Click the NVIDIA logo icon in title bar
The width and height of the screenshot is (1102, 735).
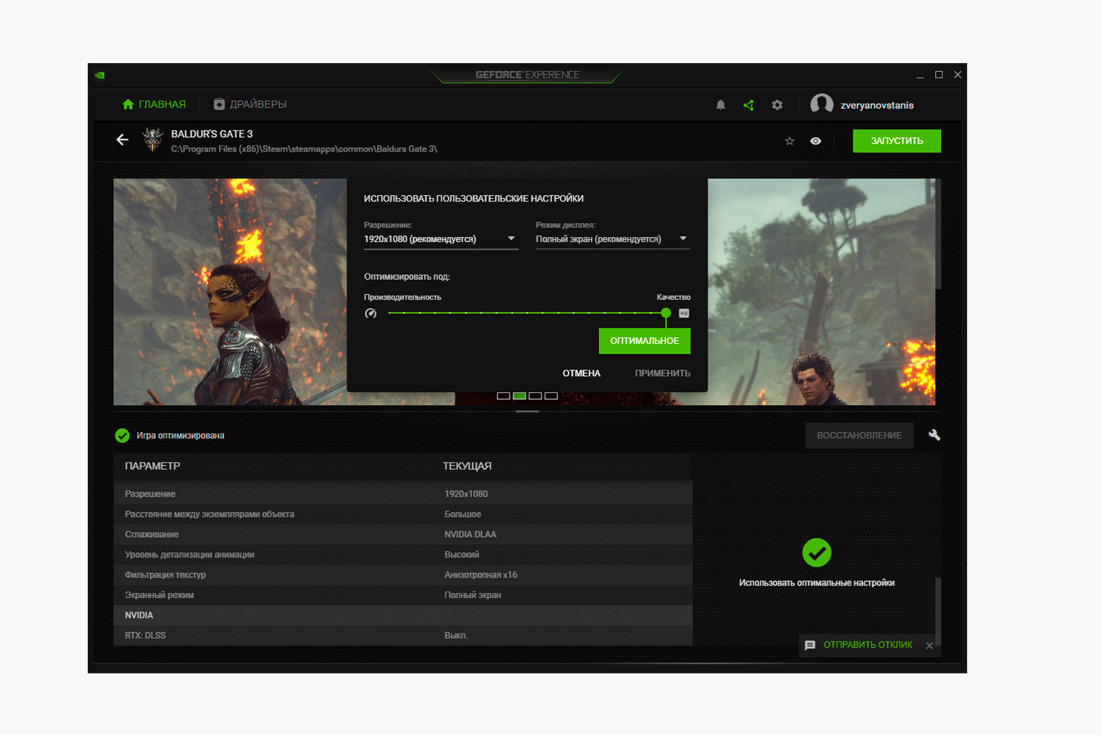pyautogui.click(x=100, y=75)
